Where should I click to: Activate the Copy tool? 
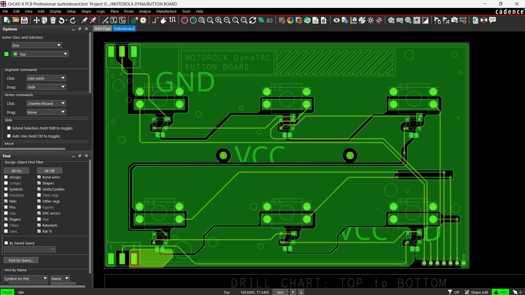coord(45,20)
